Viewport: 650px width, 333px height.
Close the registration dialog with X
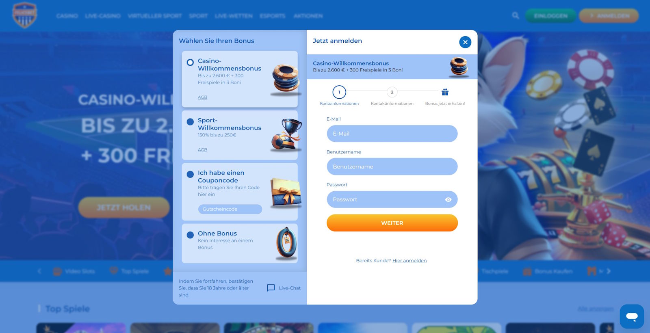click(x=465, y=42)
